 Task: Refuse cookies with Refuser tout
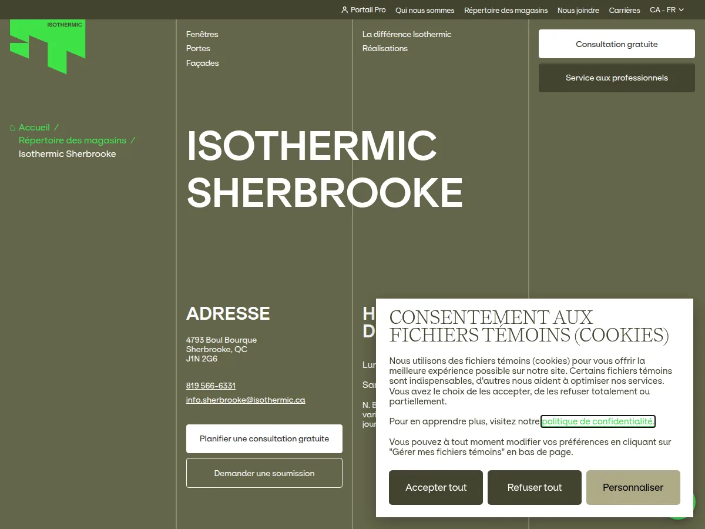[535, 487]
